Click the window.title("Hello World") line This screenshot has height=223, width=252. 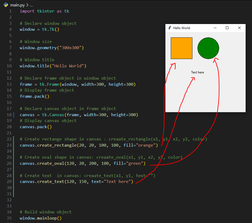(53, 66)
